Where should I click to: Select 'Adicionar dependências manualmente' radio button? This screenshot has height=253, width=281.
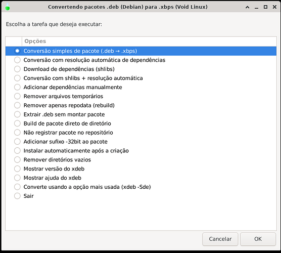(x=141, y=87)
